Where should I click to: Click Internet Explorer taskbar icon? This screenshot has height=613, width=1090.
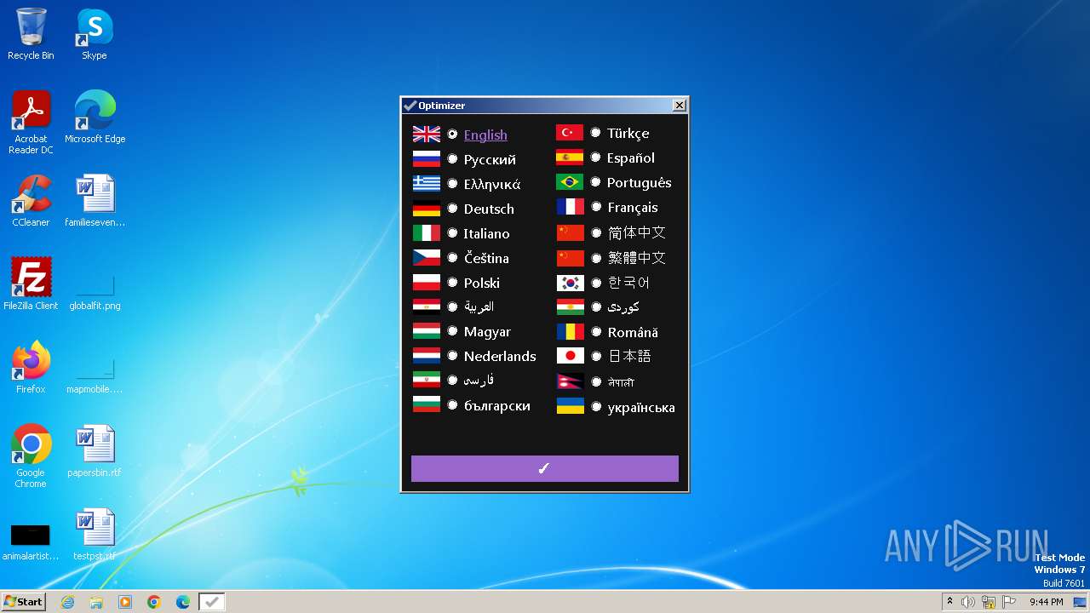click(67, 602)
